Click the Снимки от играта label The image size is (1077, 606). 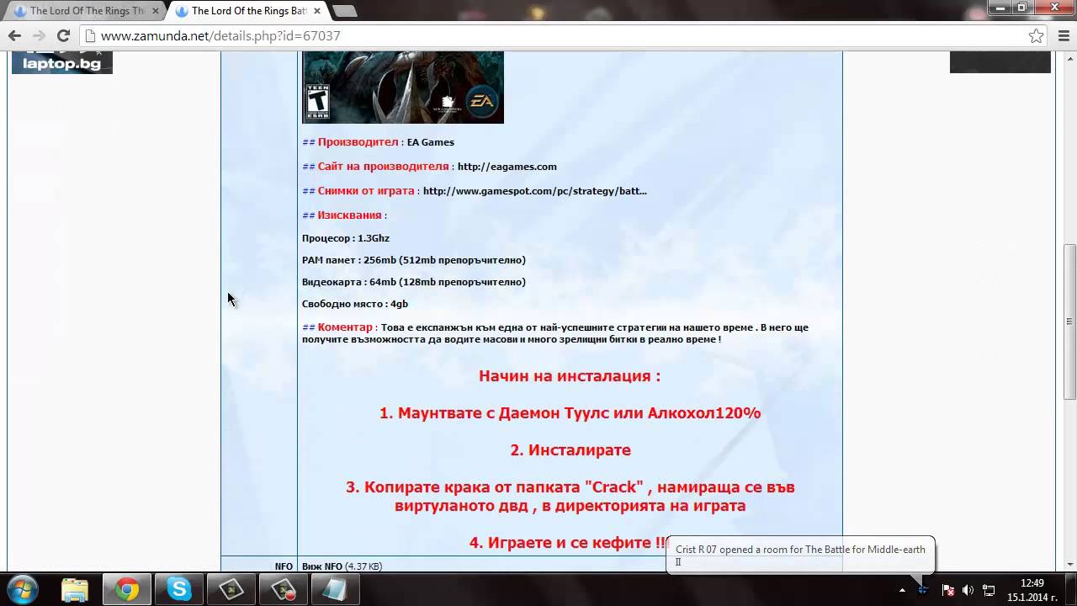coord(366,191)
